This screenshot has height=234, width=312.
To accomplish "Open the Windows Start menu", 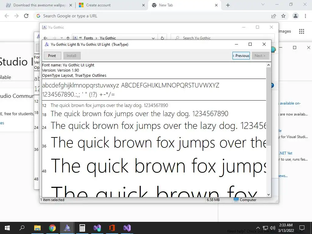I will pos(7,228).
